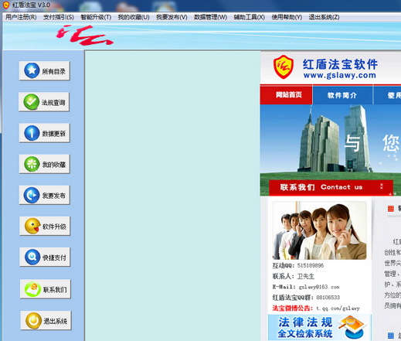Screen dimensions: 401x341
Task: Click the green checkmark icon for 法规查询
Action: pyautogui.click(x=32, y=101)
